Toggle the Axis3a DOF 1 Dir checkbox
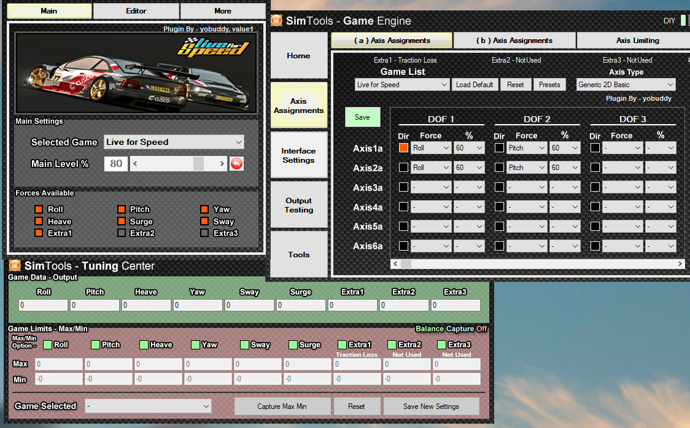The image size is (690, 428). pos(403,187)
